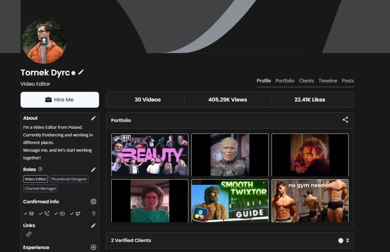Click the Portfolio section heading
Image resolution: width=390 pixels, height=252 pixels.
pyautogui.click(x=121, y=120)
